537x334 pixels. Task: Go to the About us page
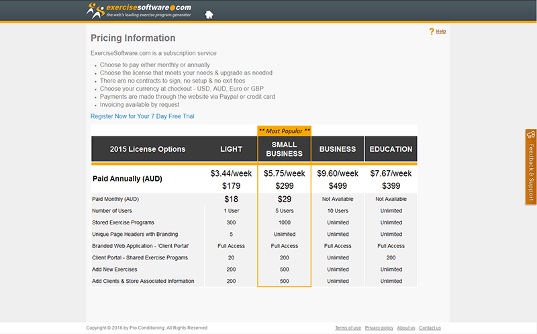(x=406, y=328)
